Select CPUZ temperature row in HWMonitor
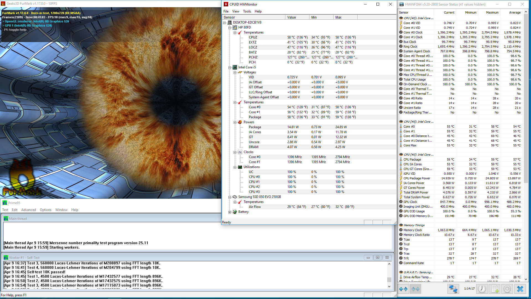The width and height of the screenshot is (531, 299). 309,37
